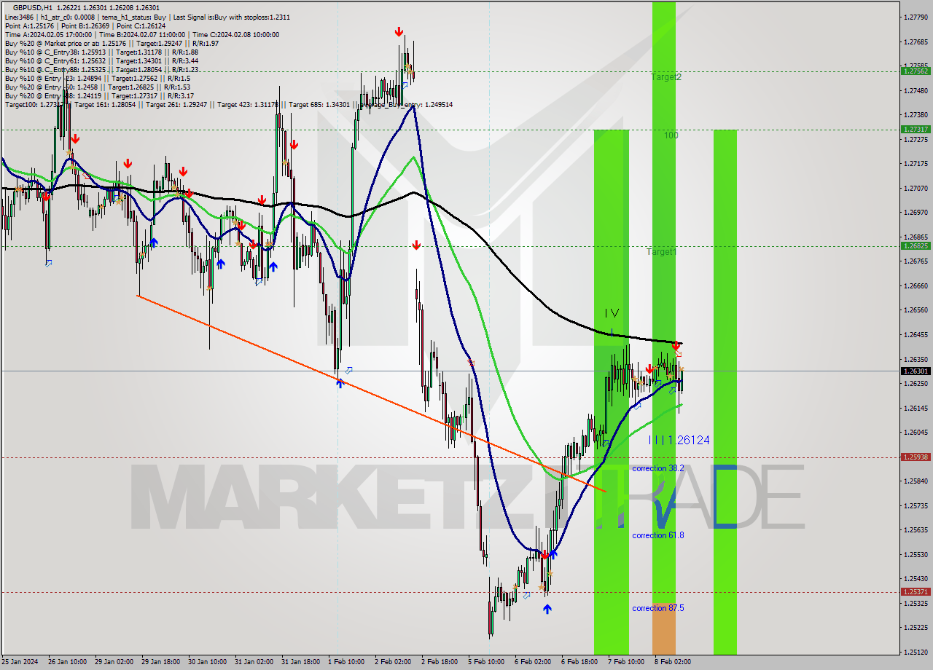This screenshot has width=933, height=670.
Task: Click the red 1.25938 price tag
Action: pos(916,457)
